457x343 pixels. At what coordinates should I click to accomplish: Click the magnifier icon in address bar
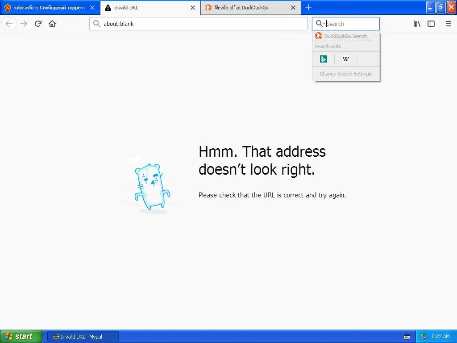(96, 24)
